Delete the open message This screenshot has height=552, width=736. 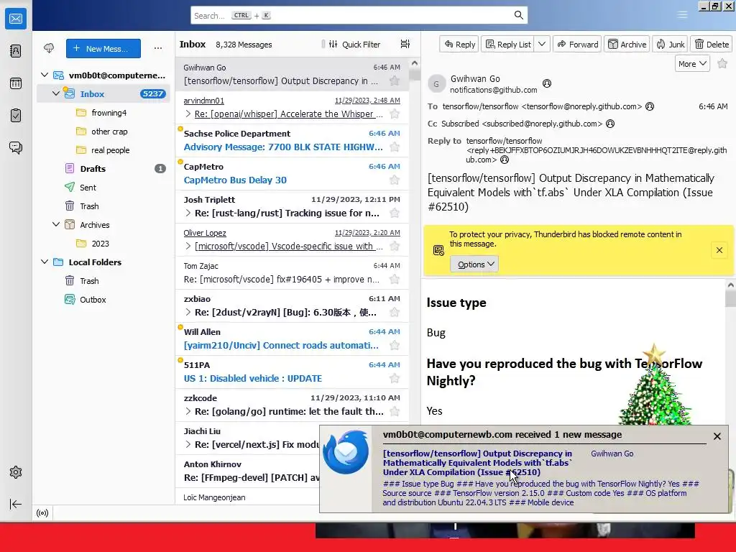point(712,44)
